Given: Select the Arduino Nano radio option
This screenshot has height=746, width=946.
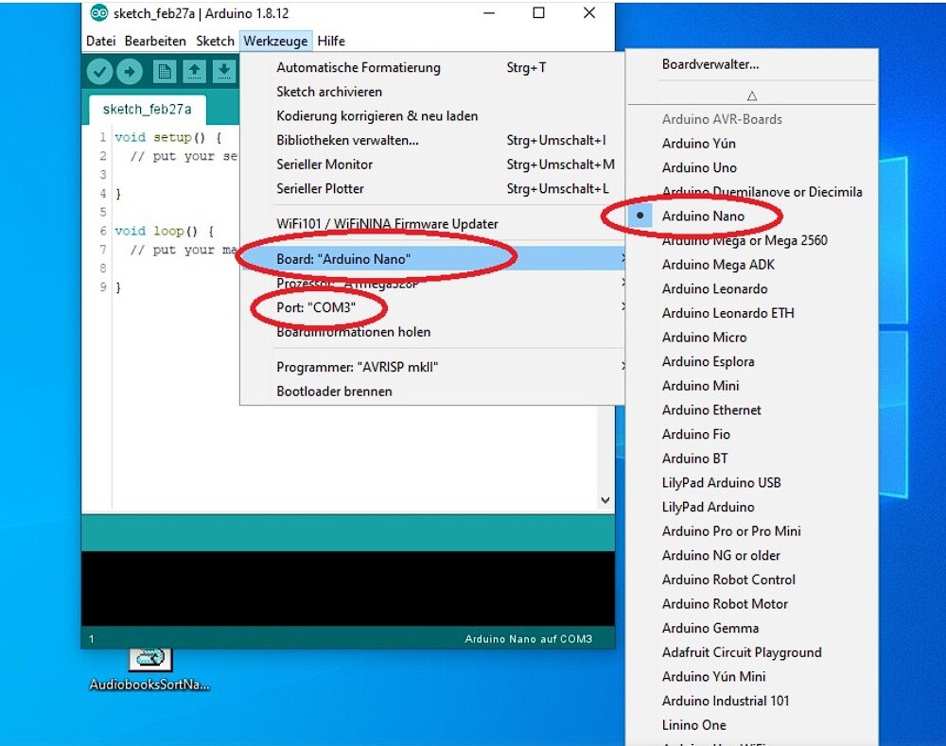Looking at the screenshot, I should pos(703,217).
